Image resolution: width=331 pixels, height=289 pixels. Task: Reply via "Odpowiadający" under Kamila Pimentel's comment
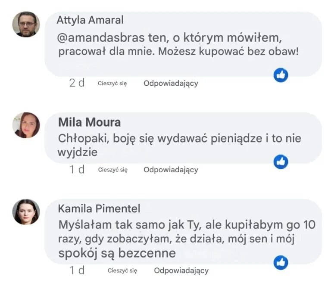click(x=181, y=270)
